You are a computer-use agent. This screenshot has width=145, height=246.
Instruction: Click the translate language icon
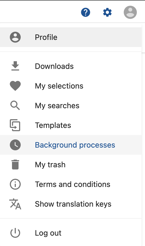tap(15, 204)
